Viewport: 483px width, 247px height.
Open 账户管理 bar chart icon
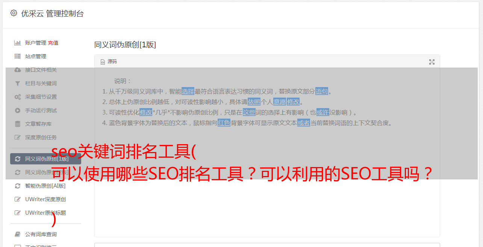pyautogui.click(x=17, y=43)
